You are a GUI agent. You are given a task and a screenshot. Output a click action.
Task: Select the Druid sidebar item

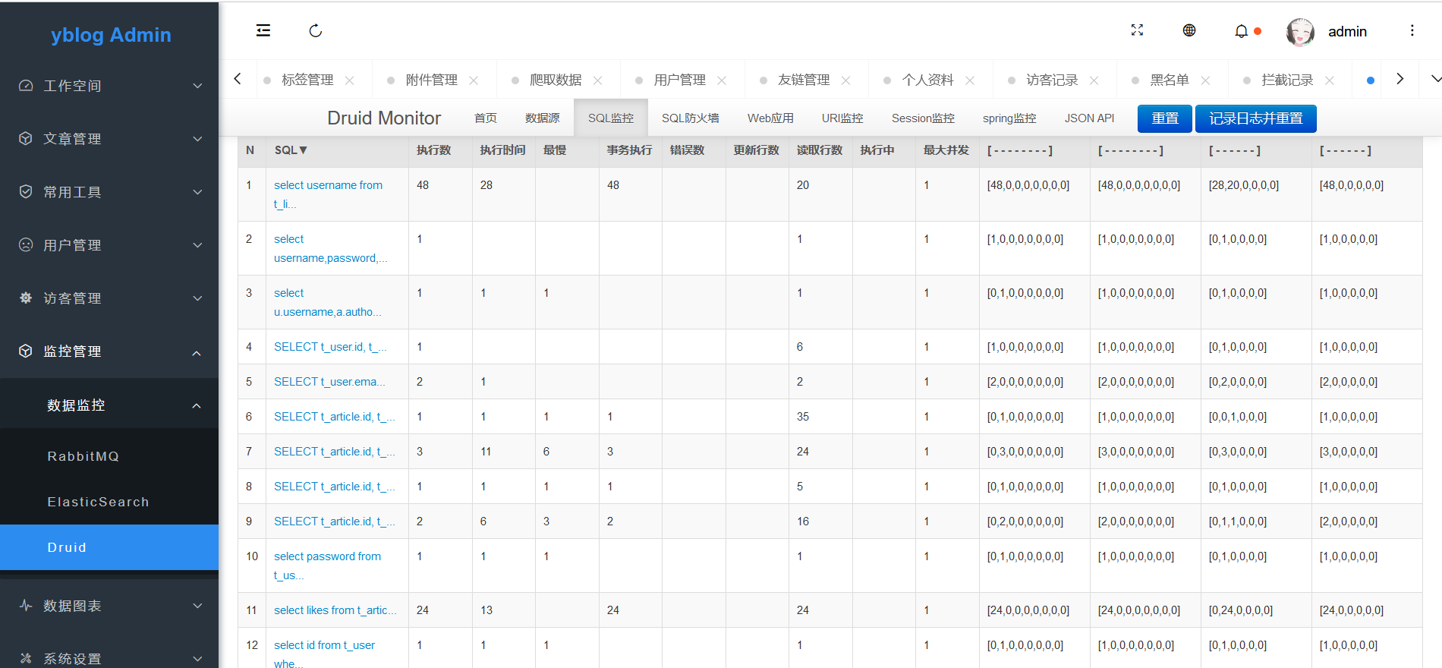(109, 547)
